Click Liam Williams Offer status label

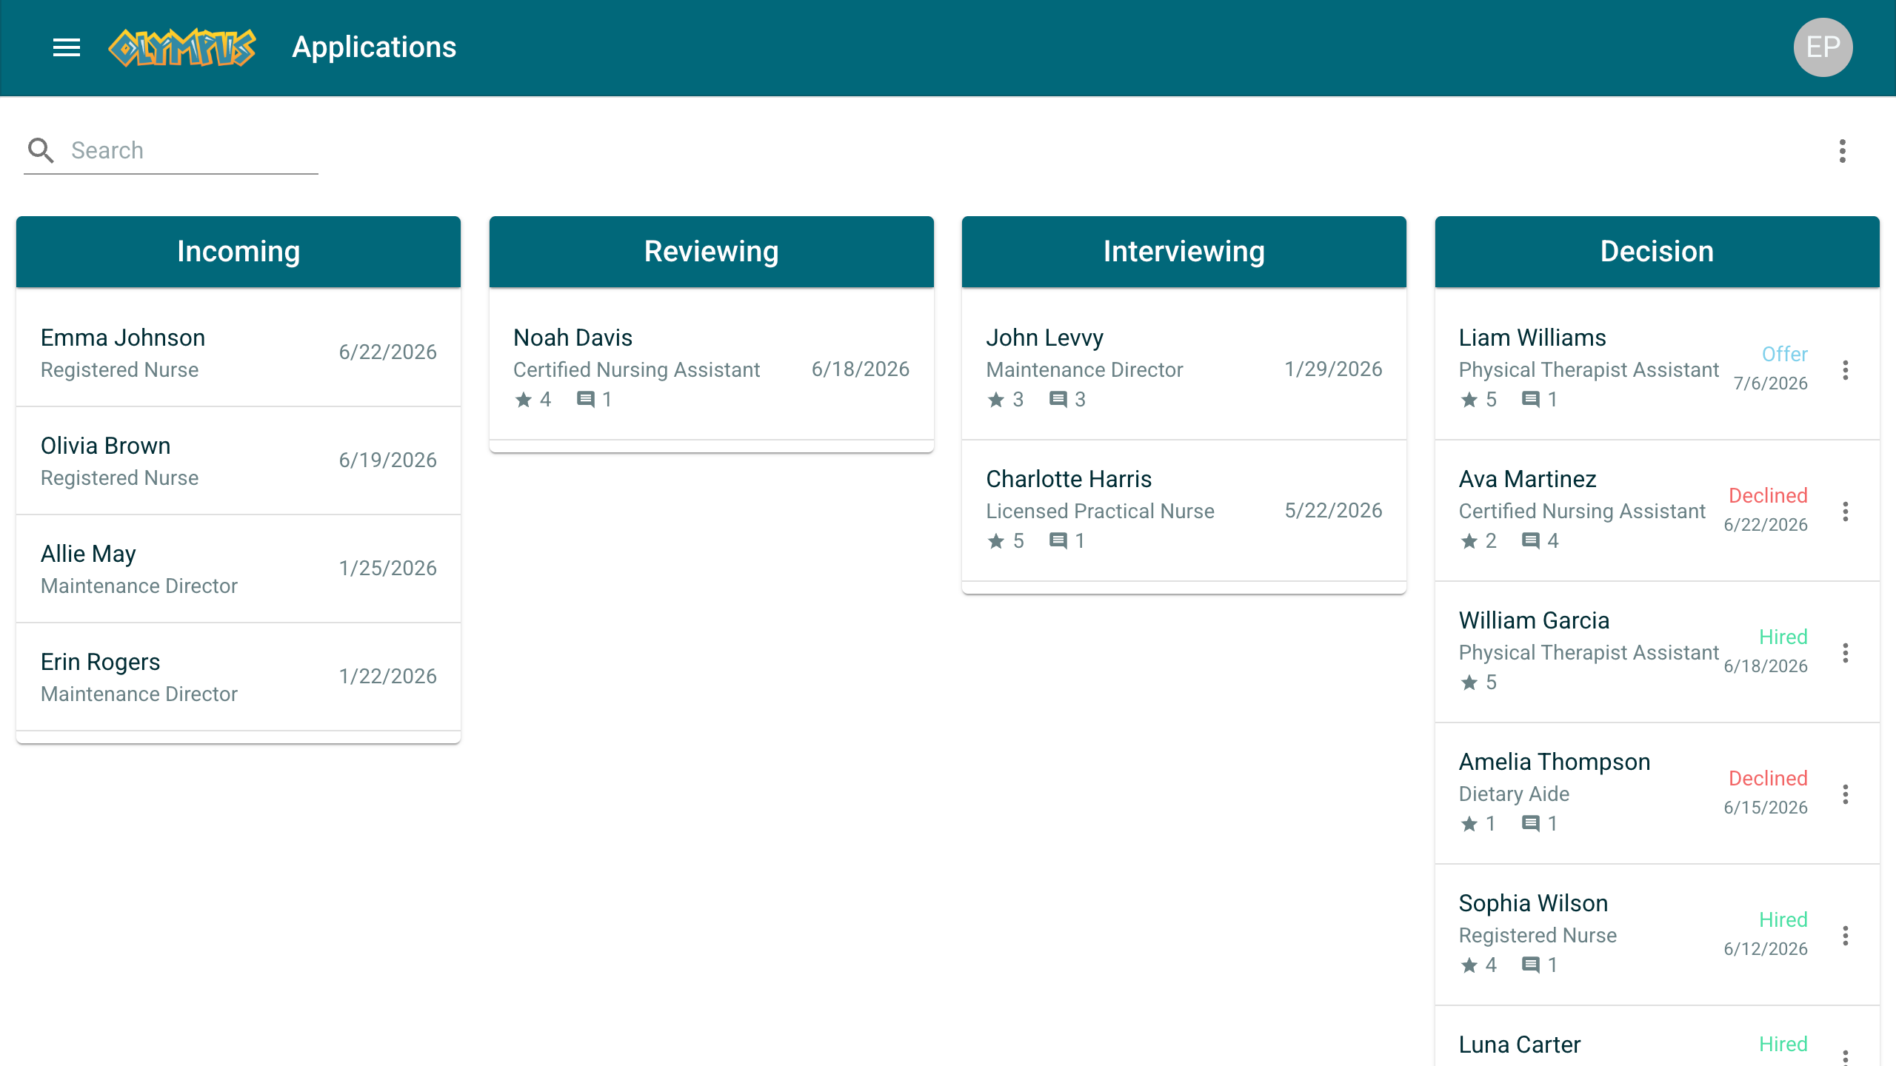[x=1785, y=354]
